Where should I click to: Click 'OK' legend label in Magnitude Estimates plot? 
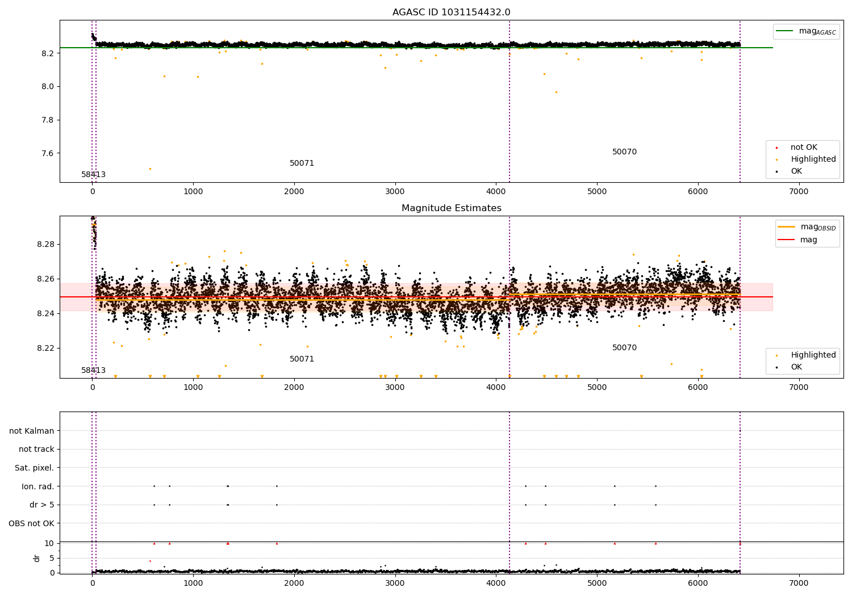(796, 367)
